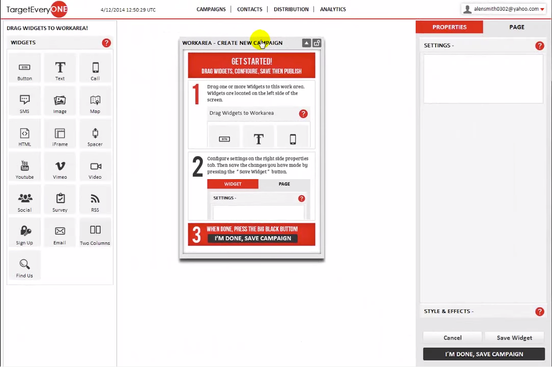This screenshot has width=552, height=367.
Task: Open the Analytics menu
Action: coord(333,9)
